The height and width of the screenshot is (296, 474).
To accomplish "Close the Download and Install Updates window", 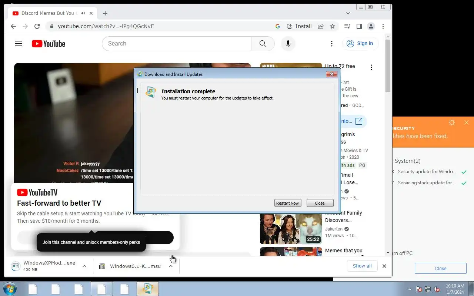I will tap(331, 74).
